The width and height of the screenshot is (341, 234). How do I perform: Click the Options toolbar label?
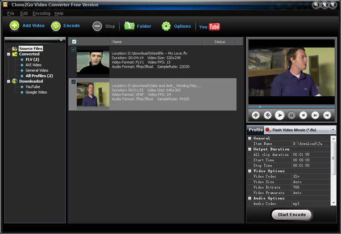click(182, 26)
